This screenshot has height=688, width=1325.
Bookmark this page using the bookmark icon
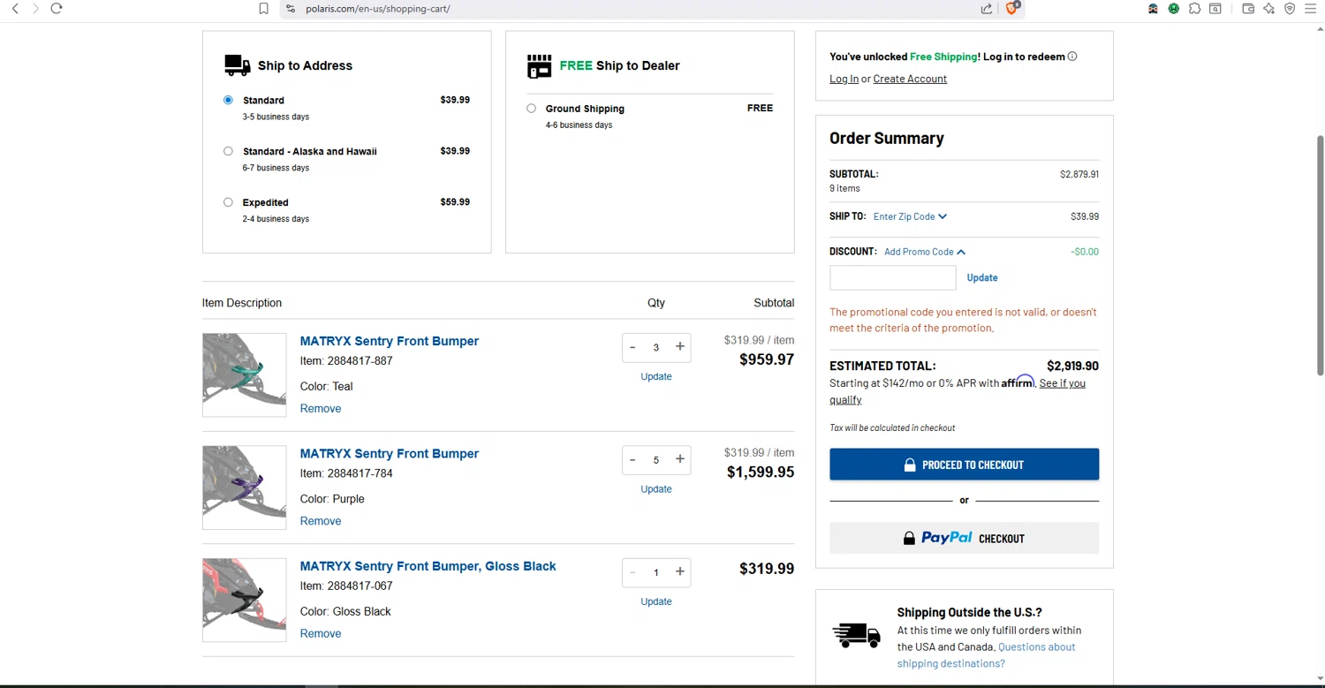pyautogui.click(x=263, y=9)
